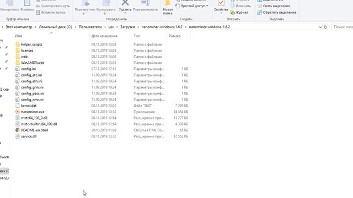Select config.ini file icon
353x198 pixels.
17,69
